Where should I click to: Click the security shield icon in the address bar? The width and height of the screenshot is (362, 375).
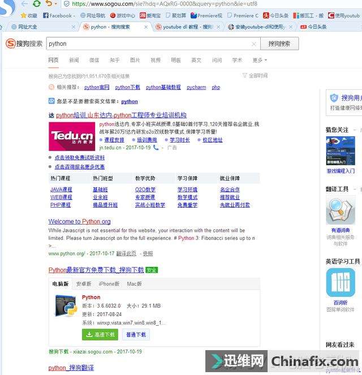(67, 4)
